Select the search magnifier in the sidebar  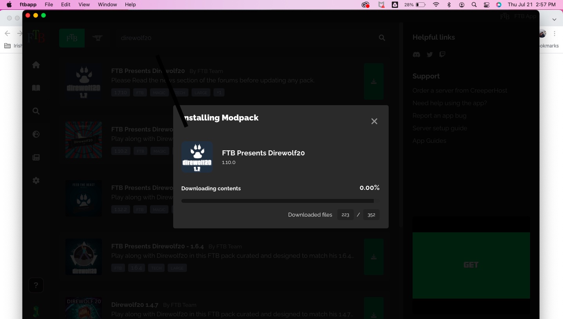[36, 111]
